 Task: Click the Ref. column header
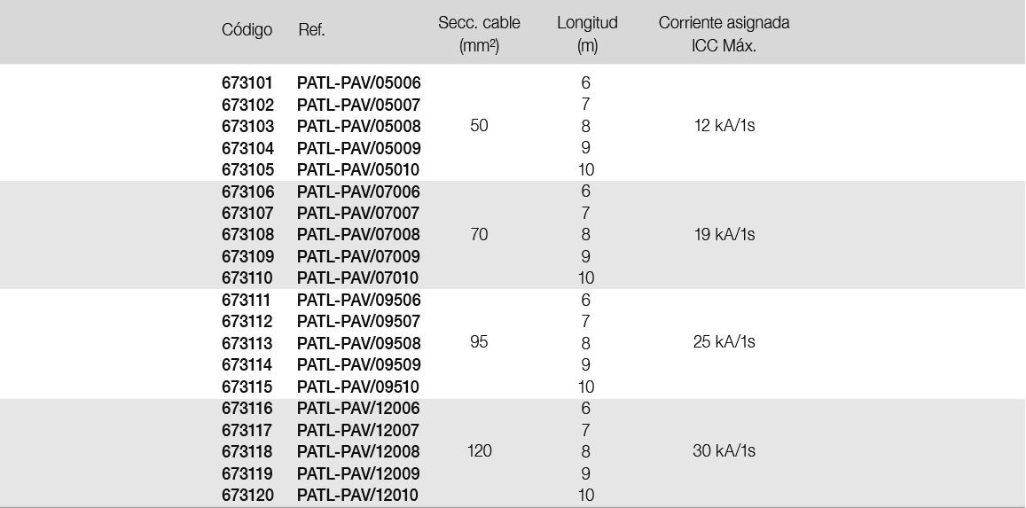(311, 30)
